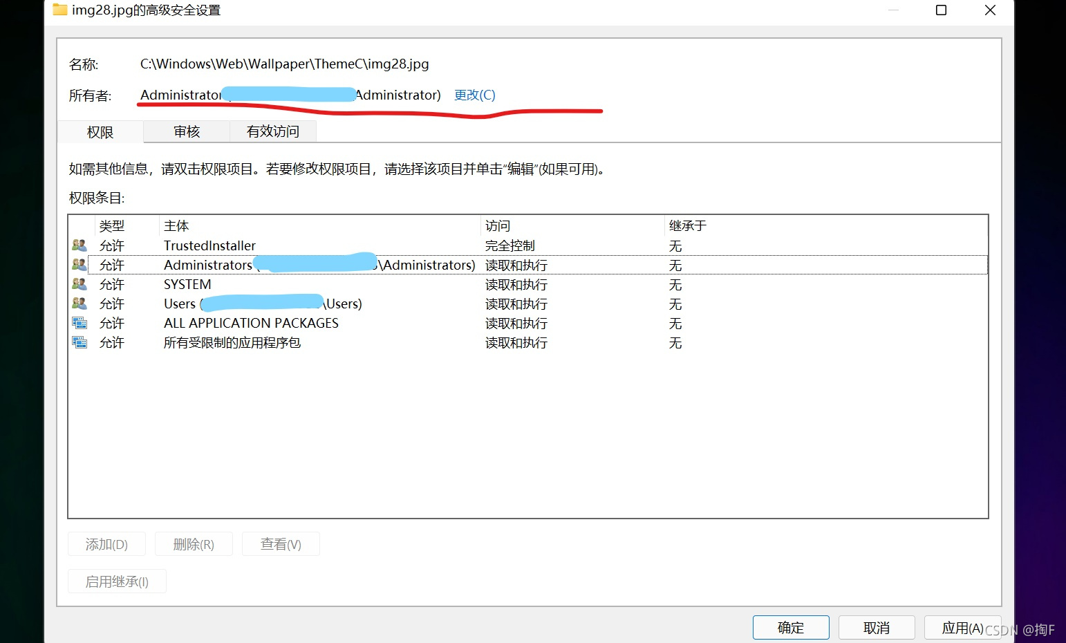Click the 添加(D) button

pyautogui.click(x=106, y=544)
